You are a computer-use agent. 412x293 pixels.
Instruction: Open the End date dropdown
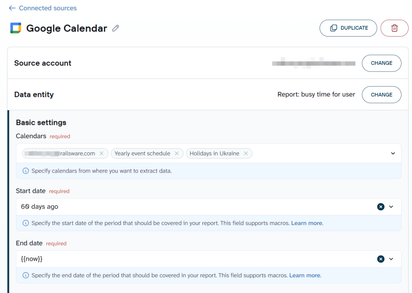[x=391, y=259]
